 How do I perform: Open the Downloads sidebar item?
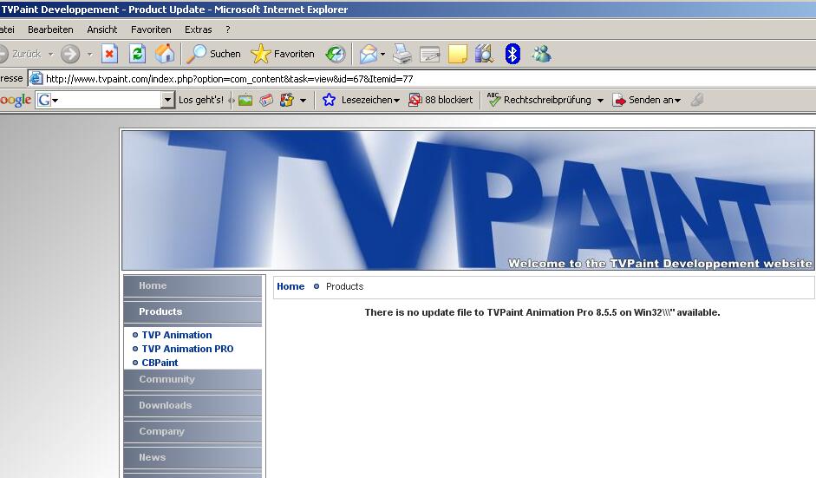tap(193, 406)
